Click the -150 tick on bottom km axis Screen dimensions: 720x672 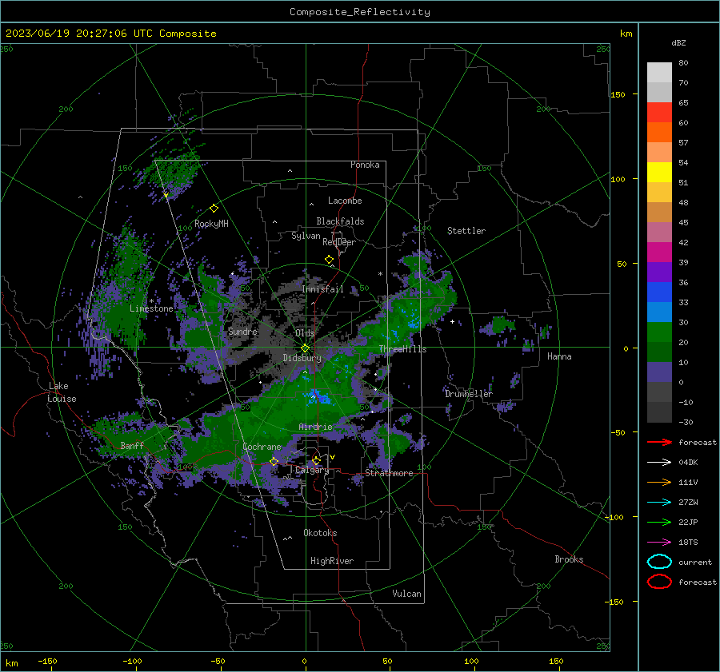(x=47, y=661)
